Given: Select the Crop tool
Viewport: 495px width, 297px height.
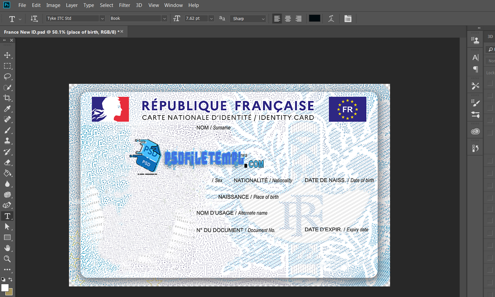Looking at the screenshot, I should 7,98.
